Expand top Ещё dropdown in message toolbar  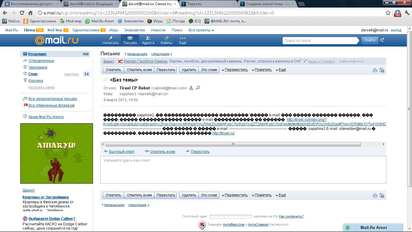(x=281, y=70)
